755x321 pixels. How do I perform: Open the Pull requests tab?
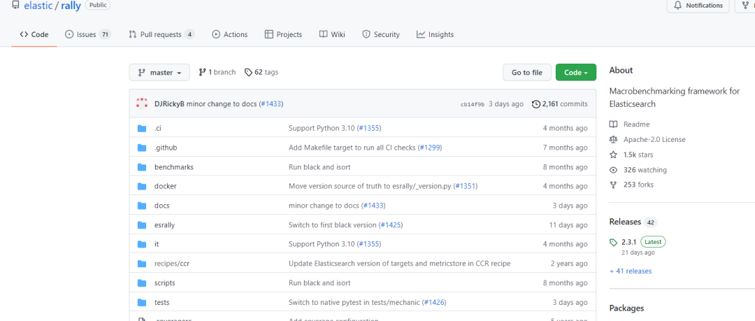click(161, 34)
